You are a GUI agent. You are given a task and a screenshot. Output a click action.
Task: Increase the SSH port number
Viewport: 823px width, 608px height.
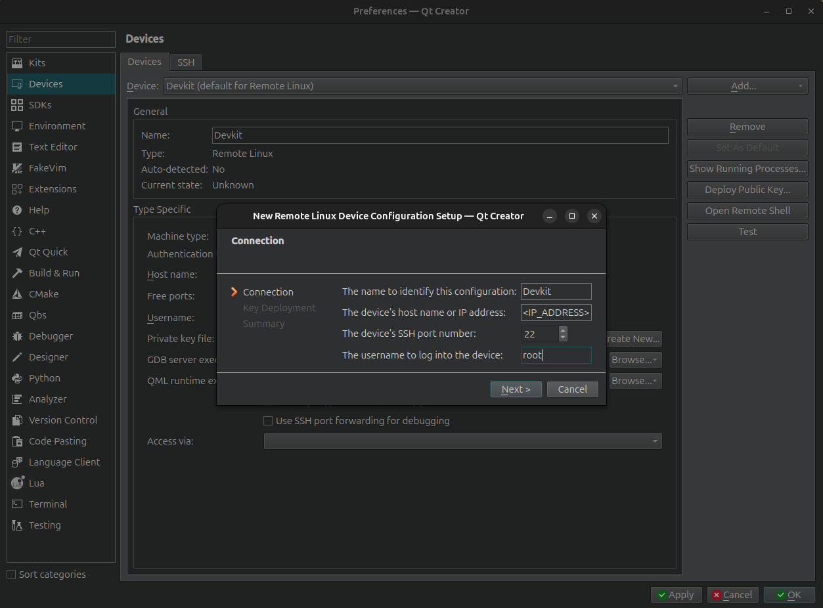[x=563, y=330]
